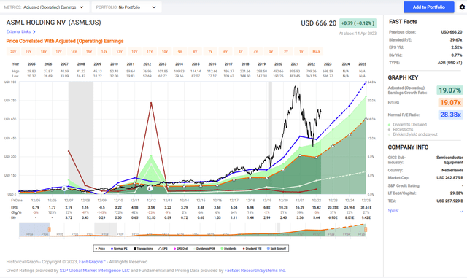The width and height of the screenshot is (467, 278).
Task: Select the 15Y time range tab
Action: tap(89, 52)
